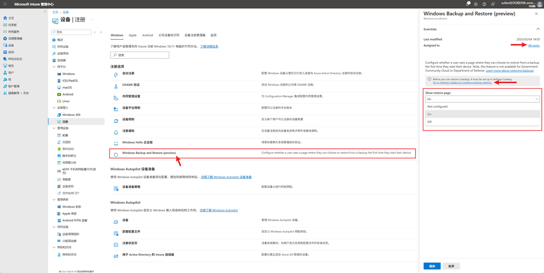The height and width of the screenshot is (273, 544).
Task: Click the enrollment options 搜索 field
Action: pyautogui.click(x=140, y=55)
